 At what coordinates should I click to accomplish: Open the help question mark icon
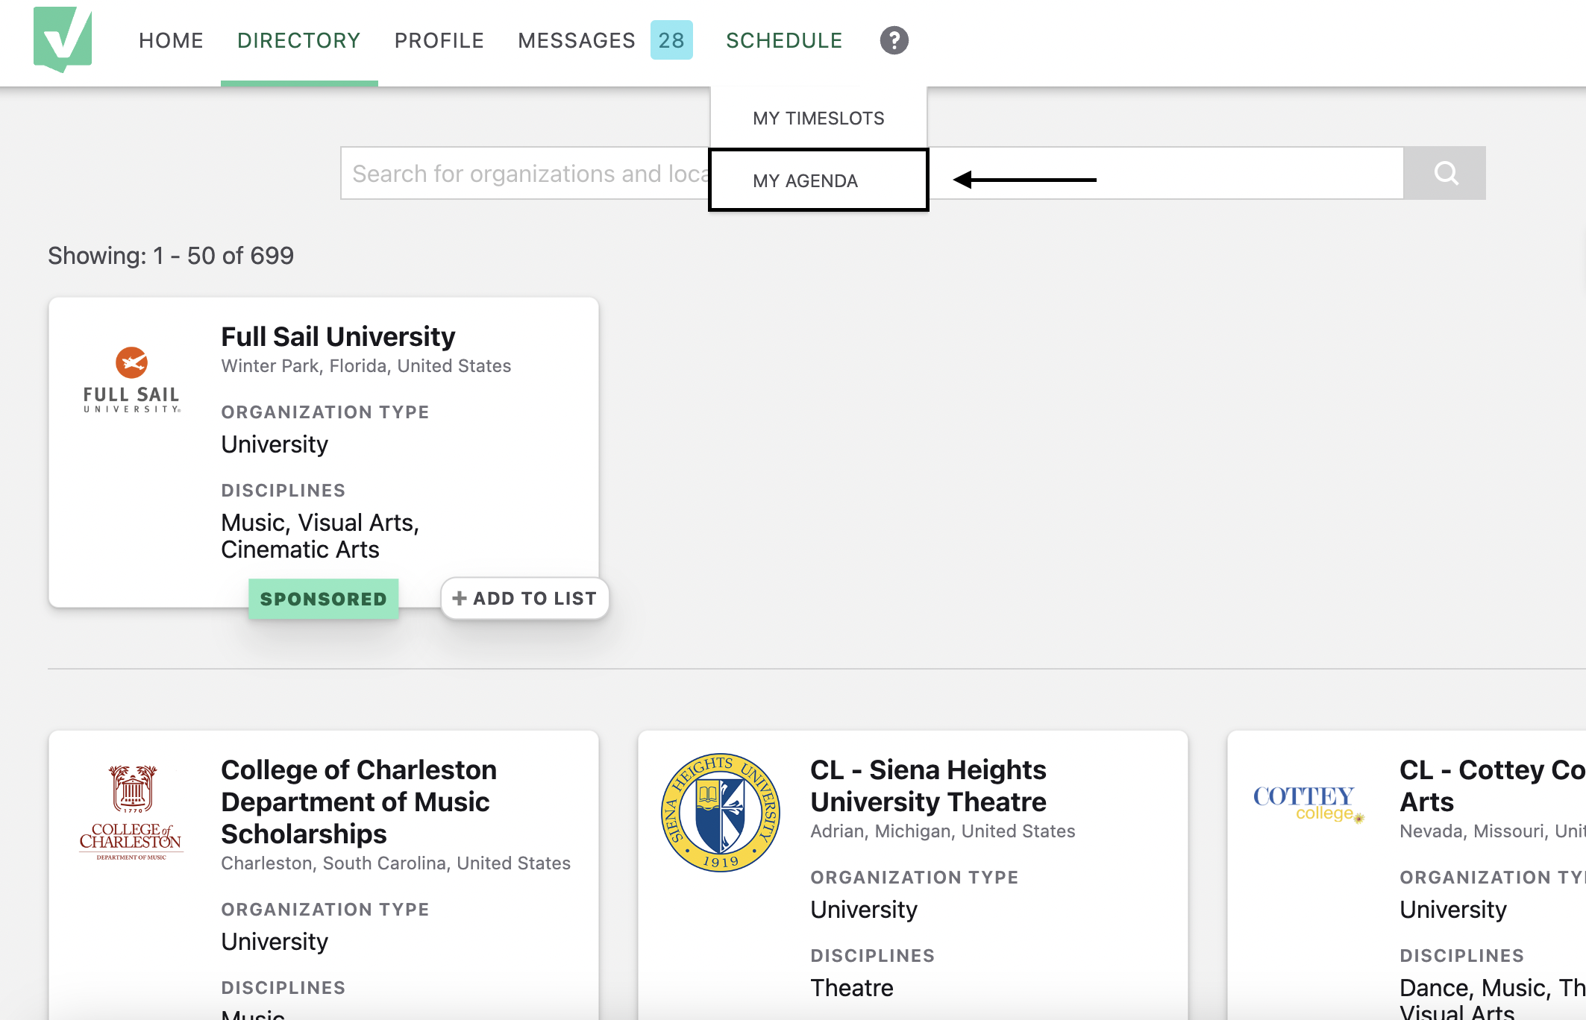click(x=894, y=40)
